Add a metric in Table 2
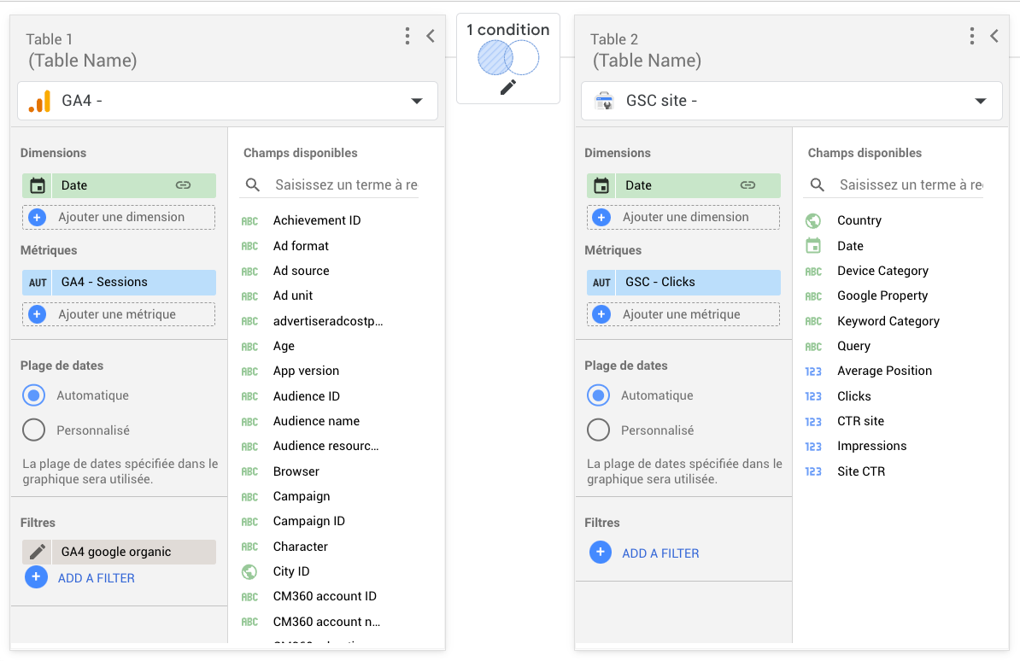Viewport: 1020px width, 661px height. click(683, 314)
